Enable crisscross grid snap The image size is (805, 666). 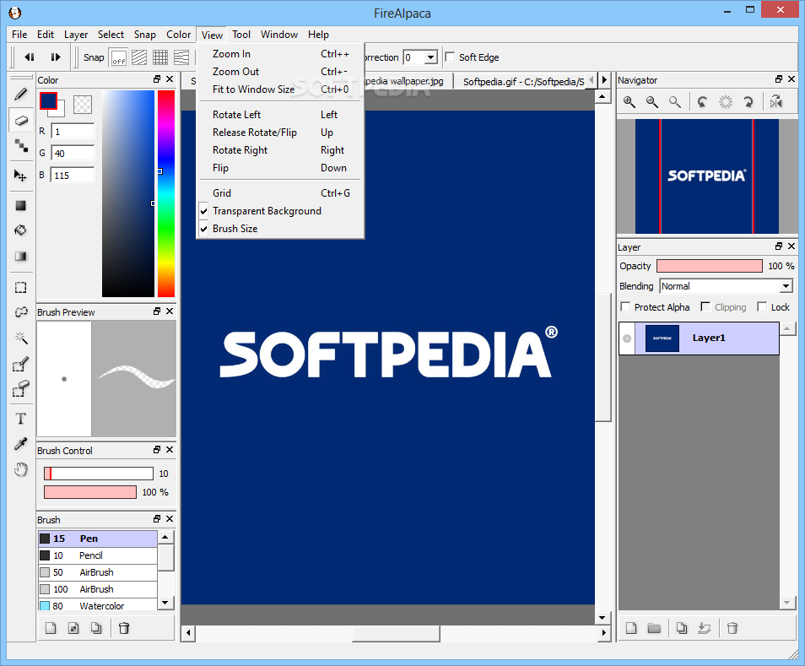160,57
